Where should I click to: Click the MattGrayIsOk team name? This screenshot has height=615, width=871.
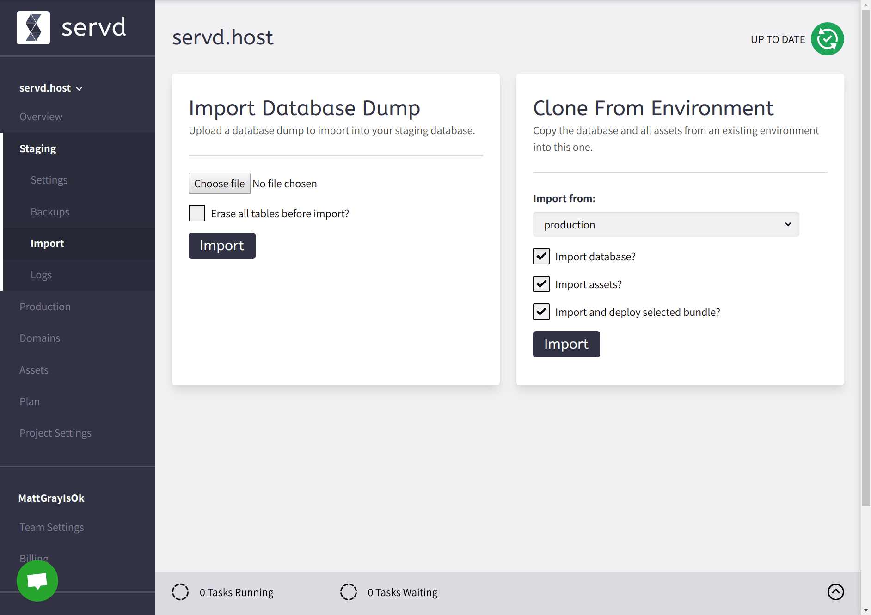tap(51, 498)
